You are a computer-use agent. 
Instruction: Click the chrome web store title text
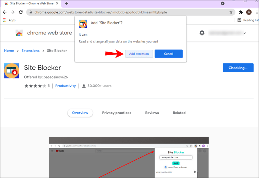[49, 33]
